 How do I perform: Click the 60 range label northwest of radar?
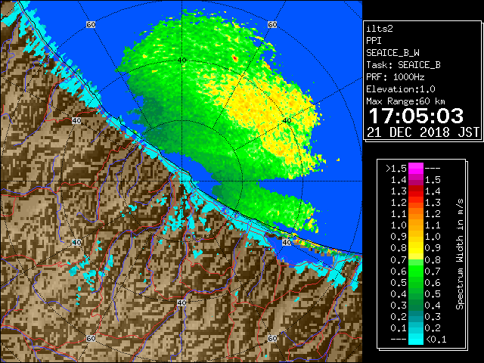(x=91, y=24)
